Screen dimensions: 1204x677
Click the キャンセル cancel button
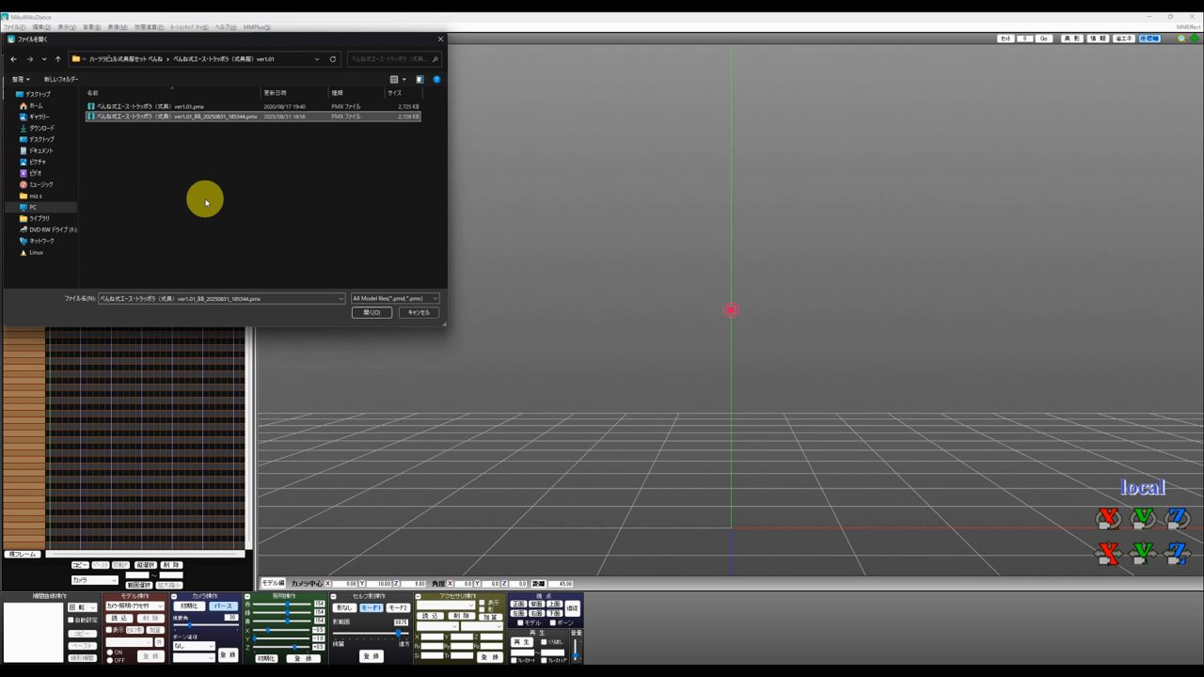tap(419, 312)
